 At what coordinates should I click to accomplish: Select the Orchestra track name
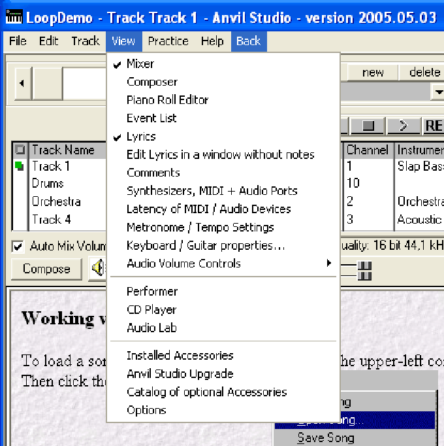[x=56, y=201]
